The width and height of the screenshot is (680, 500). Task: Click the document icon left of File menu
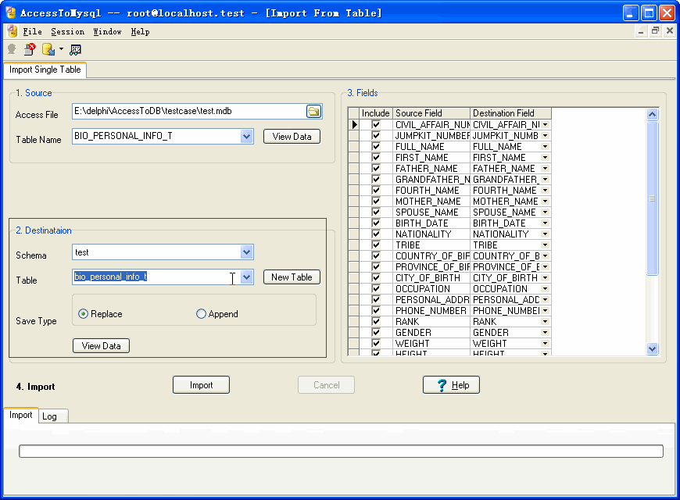click(x=13, y=31)
